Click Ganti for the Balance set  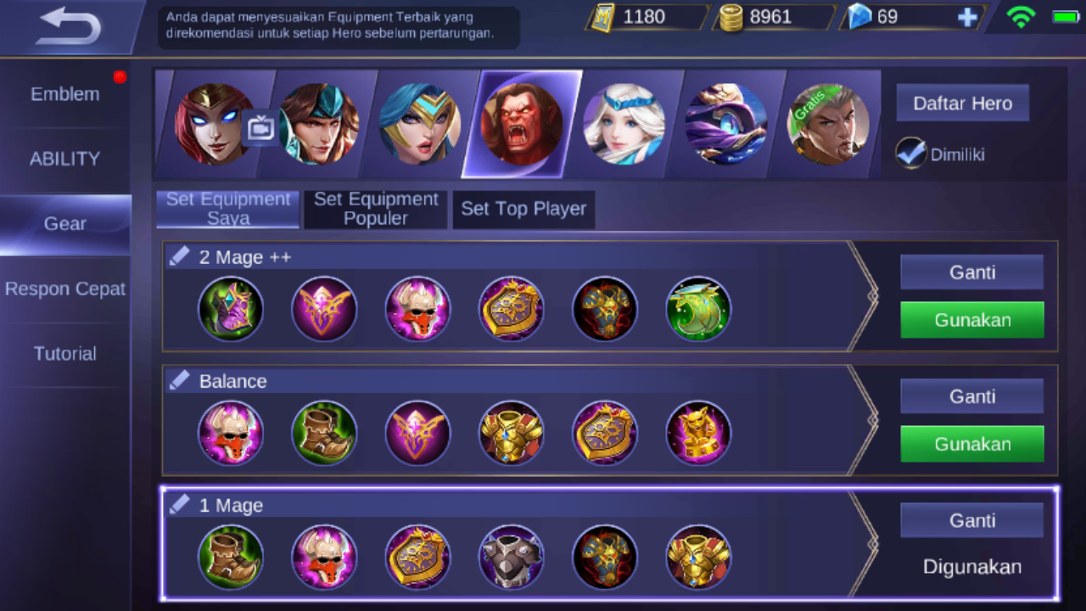(x=972, y=396)
